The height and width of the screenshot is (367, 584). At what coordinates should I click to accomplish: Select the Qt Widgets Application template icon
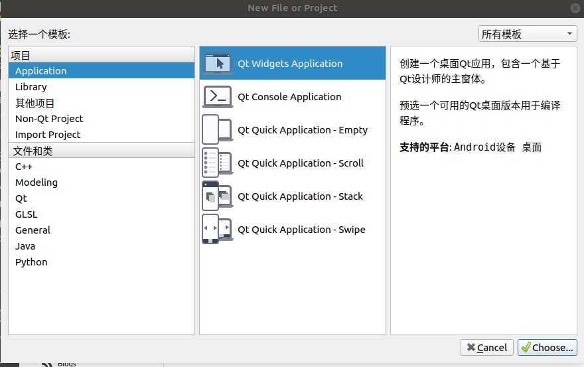[x=218, y=64]
